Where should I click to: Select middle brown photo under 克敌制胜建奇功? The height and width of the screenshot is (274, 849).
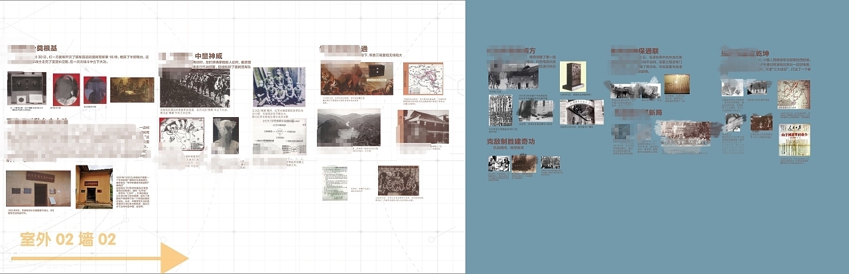tap(524, 163)
